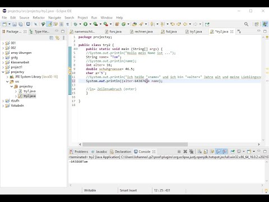Click the Open Perspective icon
The image size is (269, 202).
(257, 24)
